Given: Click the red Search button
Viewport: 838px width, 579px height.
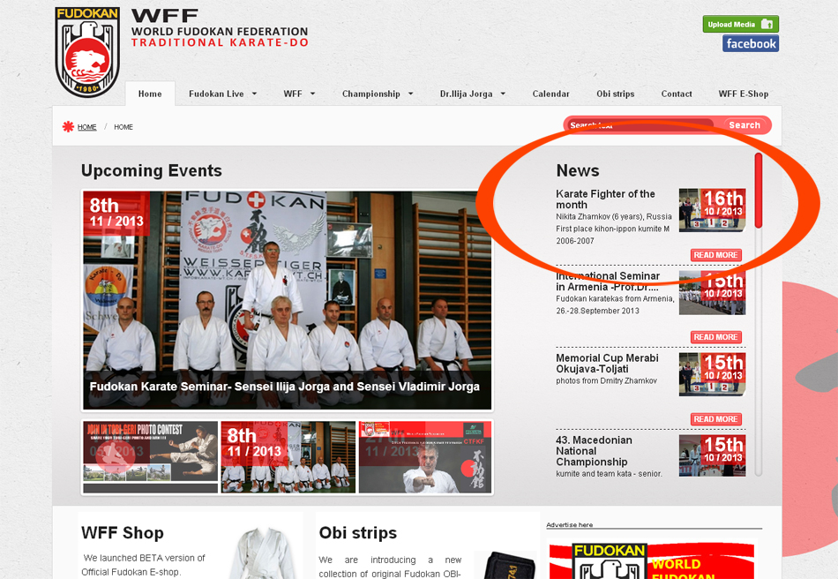Looking at the screenshot, I should [x=744, y=125].
